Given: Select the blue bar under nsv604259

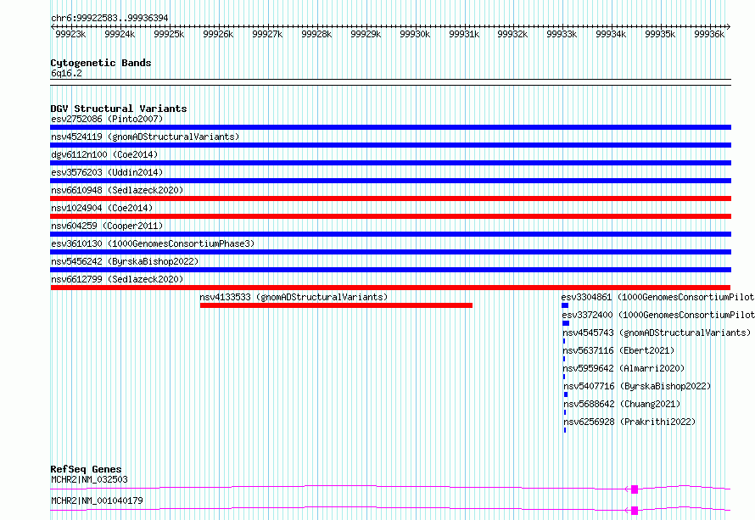Looking at the screenshot, I should (x=390, y=234).
